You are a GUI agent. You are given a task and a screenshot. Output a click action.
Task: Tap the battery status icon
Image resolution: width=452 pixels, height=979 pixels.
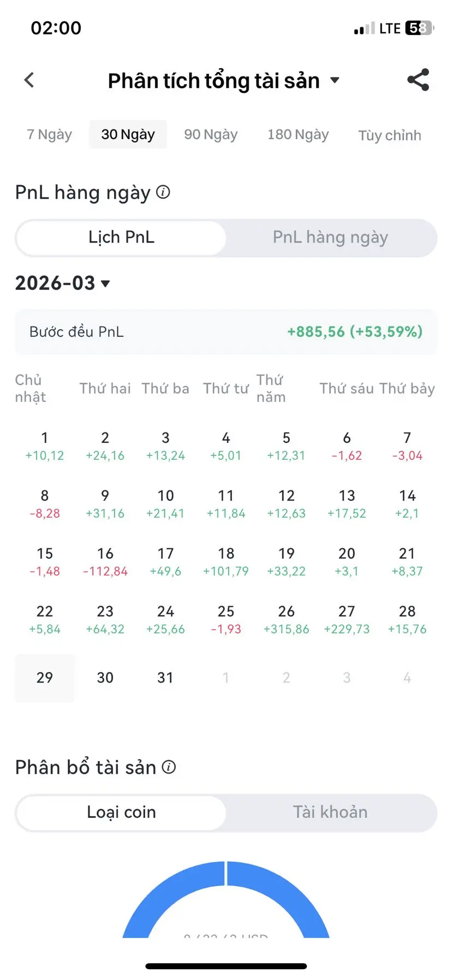(419, 28)
